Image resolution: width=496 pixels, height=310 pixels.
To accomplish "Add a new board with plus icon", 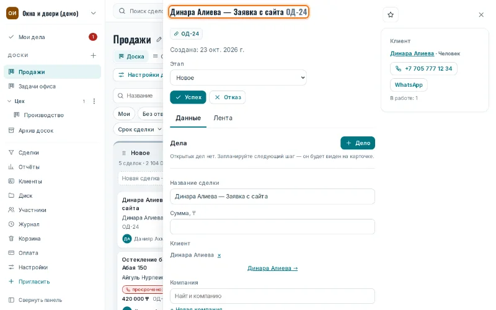I will click(x=94, y=55).
